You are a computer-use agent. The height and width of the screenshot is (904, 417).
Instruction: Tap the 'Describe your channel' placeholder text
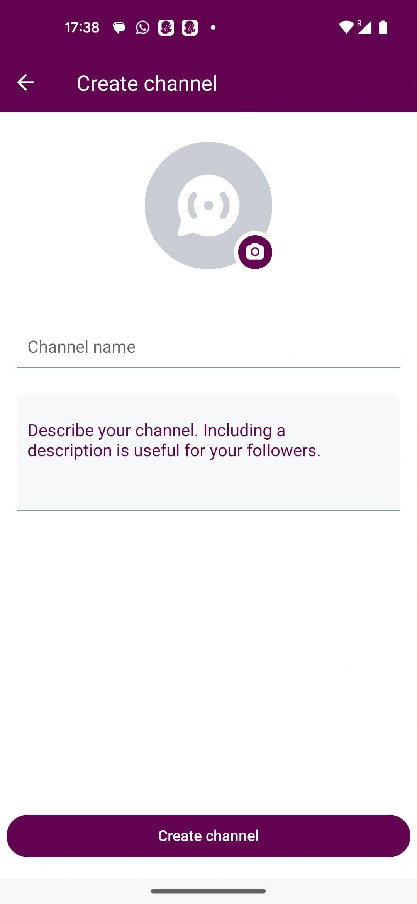pyautogui.click(x=174, y=440)
